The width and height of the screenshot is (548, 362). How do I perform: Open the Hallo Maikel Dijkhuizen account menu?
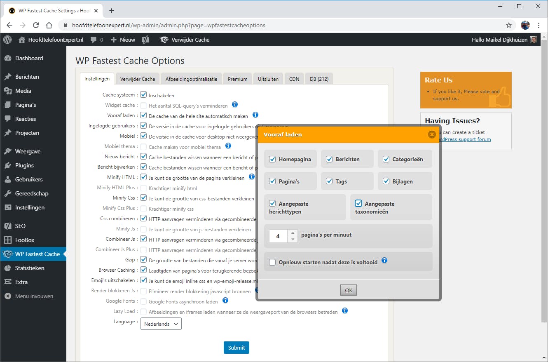point(505,40)
